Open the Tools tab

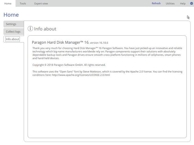(x=23, y=3)
